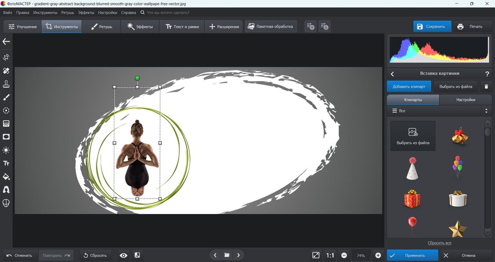Toggle the eye preview of original
The image size is (495, 262).
tap(124, 255)
